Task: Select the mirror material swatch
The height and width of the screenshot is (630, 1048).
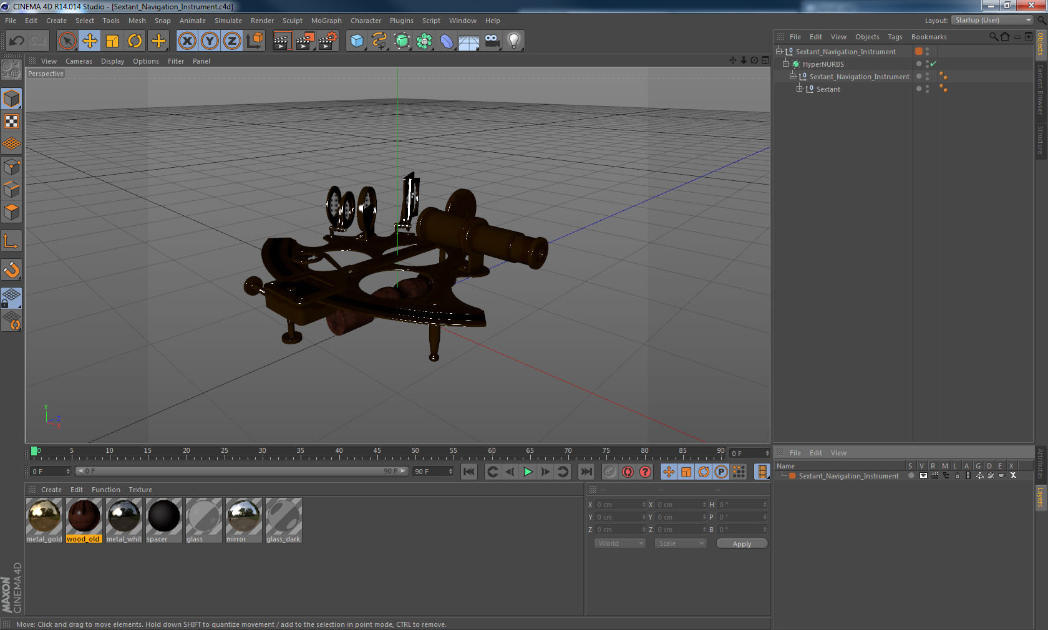Action: click(244, 520)
